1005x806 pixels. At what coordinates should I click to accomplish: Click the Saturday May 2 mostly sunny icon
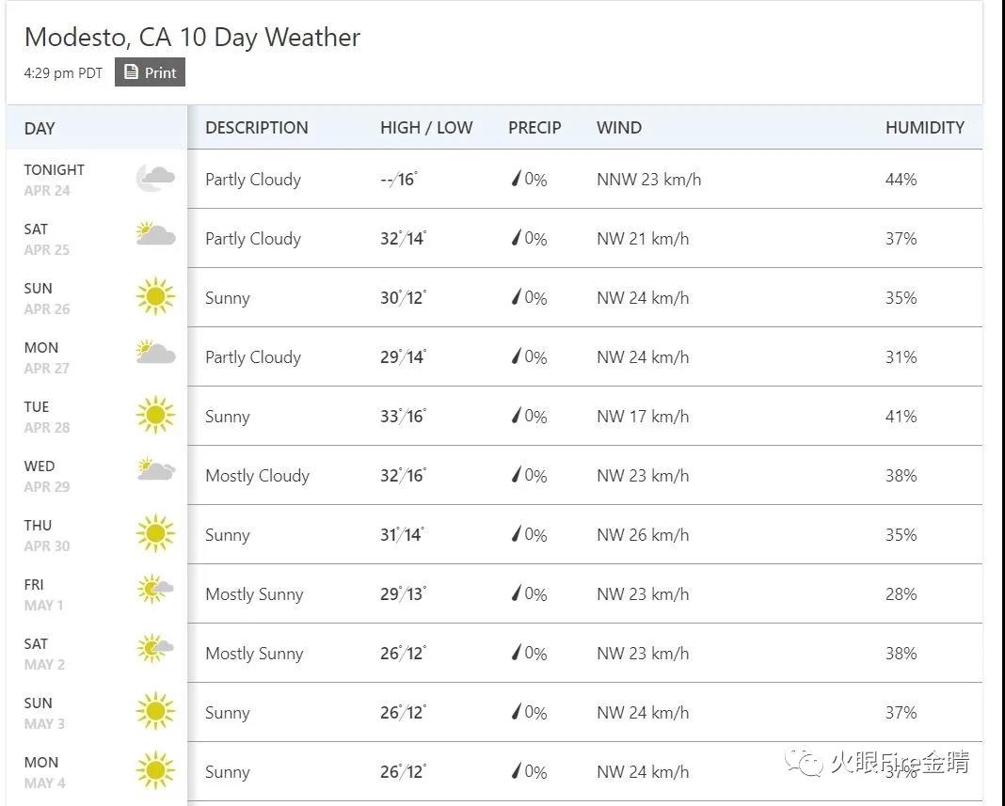[155, 648]
